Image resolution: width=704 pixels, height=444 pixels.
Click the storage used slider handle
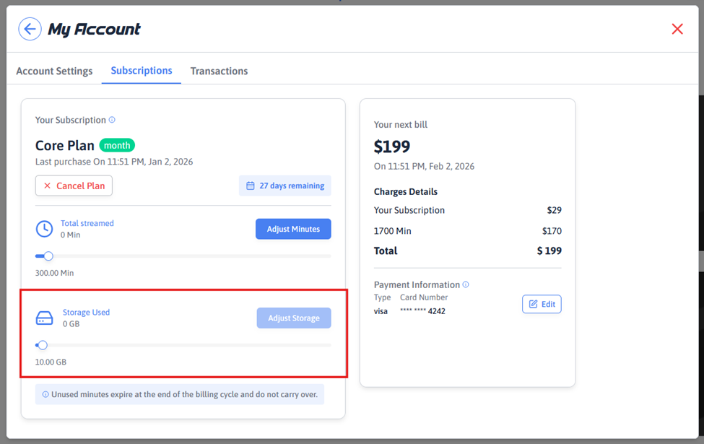(x=43, y=345)
